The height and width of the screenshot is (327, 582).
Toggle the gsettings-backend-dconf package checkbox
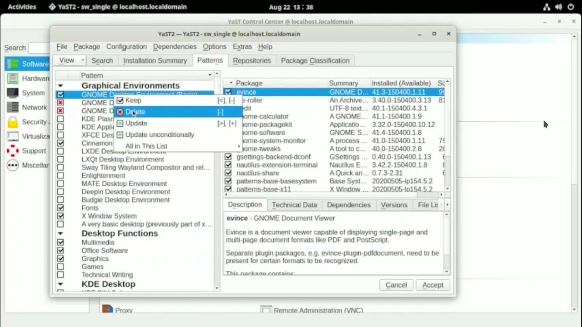228,157
